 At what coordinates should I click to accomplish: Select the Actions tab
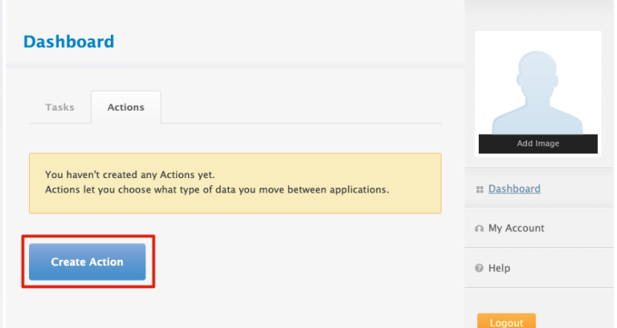(x=125, y=107)
